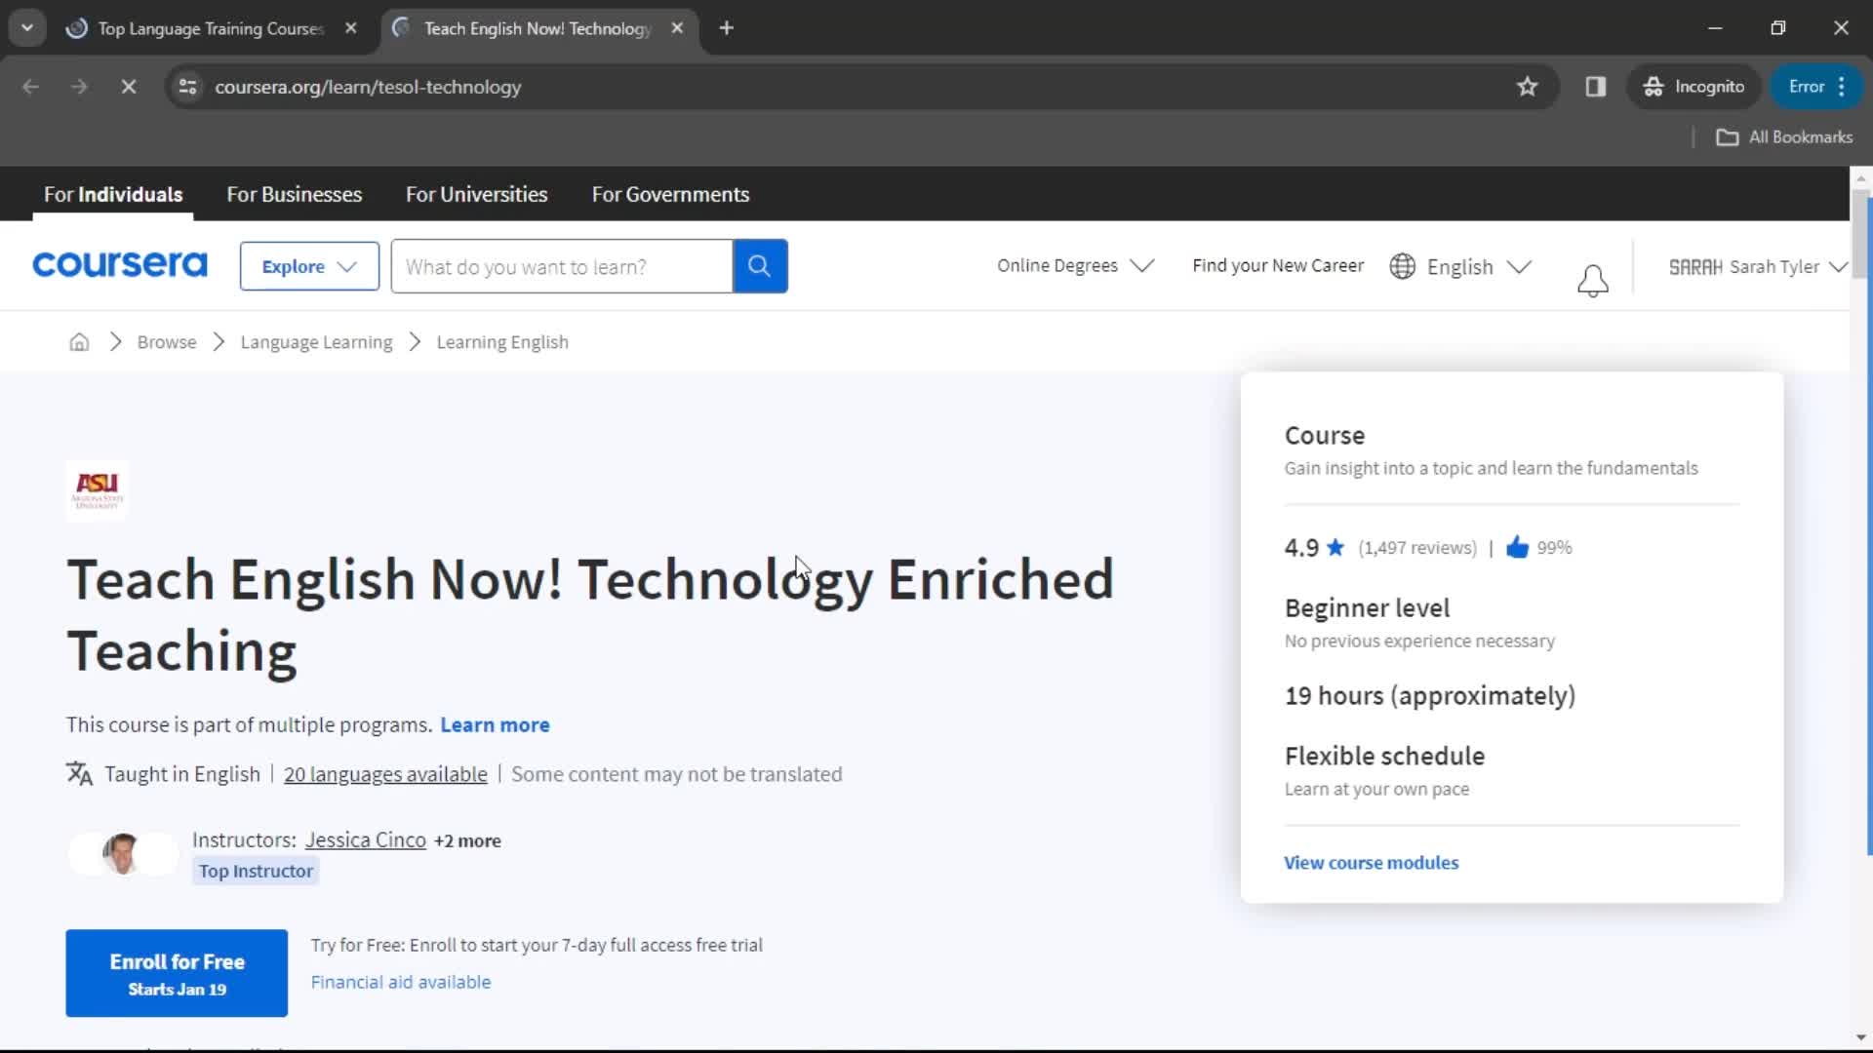This screenshot has height=1053, width=1873.
Task: Click the globe language icon
Action: pyautogui.click(x=1402, y=266)
